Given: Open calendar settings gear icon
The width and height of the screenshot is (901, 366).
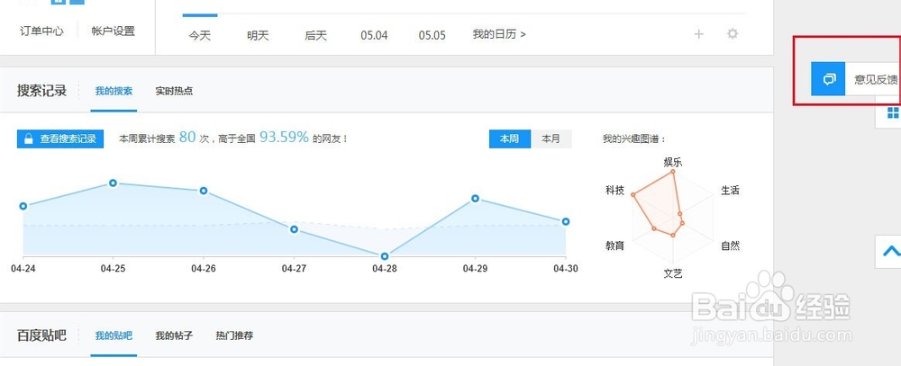Looking at the screenshot, I should pyautogui.click(x=733, y=34).
